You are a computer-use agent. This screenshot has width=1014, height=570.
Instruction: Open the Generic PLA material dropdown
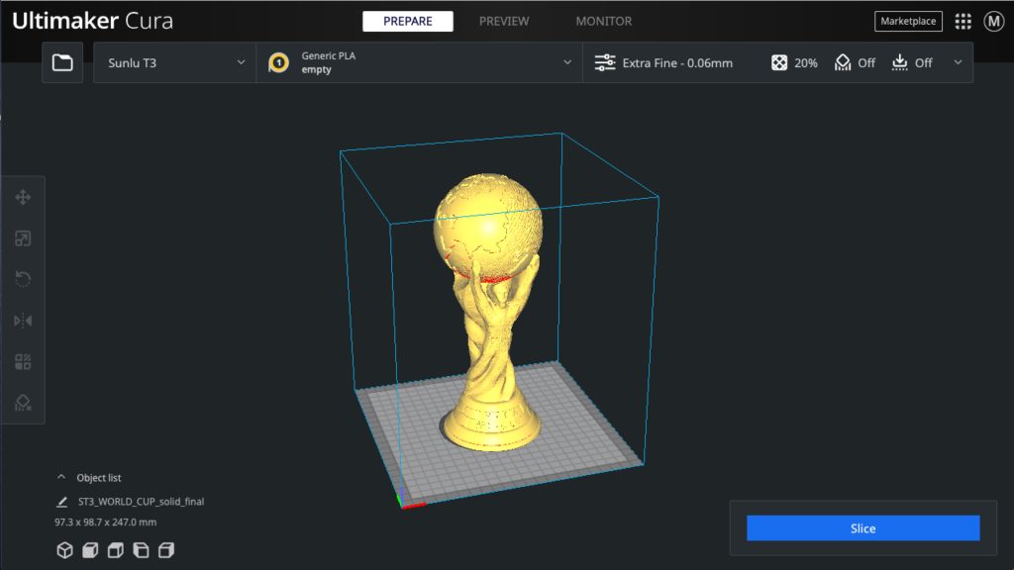click(420, 62)
